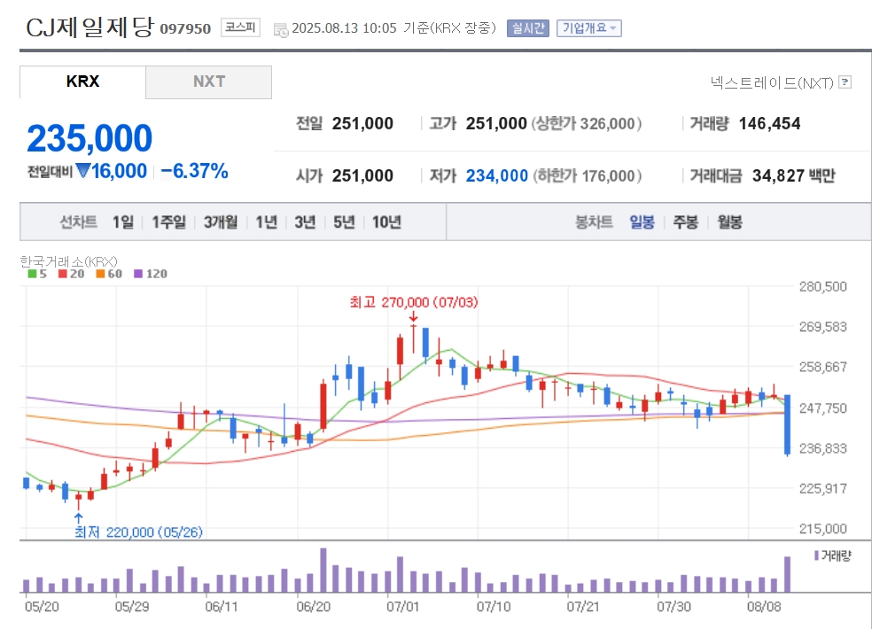Image resolution: width=872 pixels, height=629 pixels.
Task: Select the 1일 line chart range
Action: coord(123,222)
